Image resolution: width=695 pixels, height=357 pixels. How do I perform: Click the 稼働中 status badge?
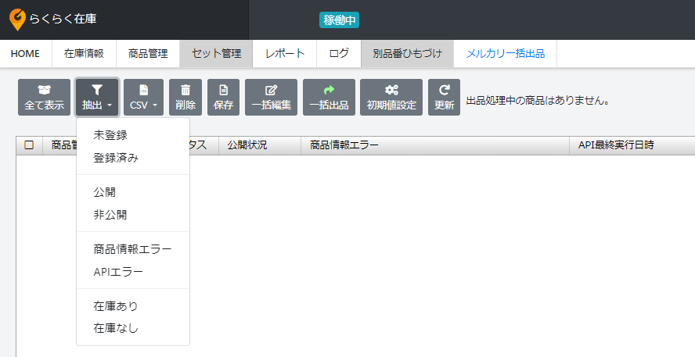click(x=339, y=20)
